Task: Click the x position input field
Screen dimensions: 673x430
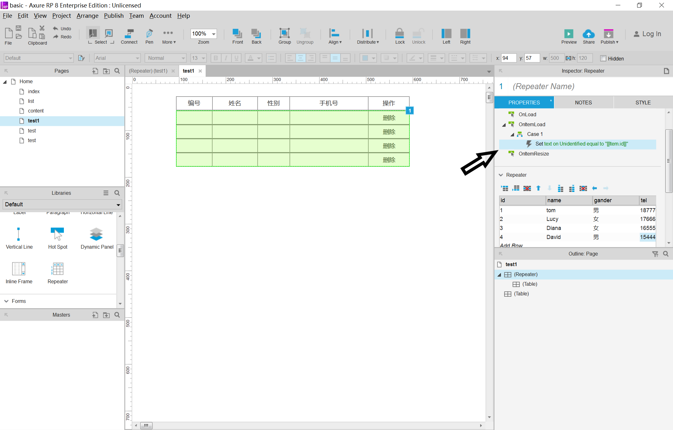Action: click(508, 58)
